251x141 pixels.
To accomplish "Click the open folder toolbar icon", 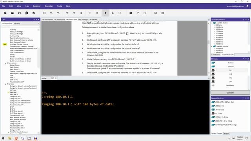I will pos(12,13).
